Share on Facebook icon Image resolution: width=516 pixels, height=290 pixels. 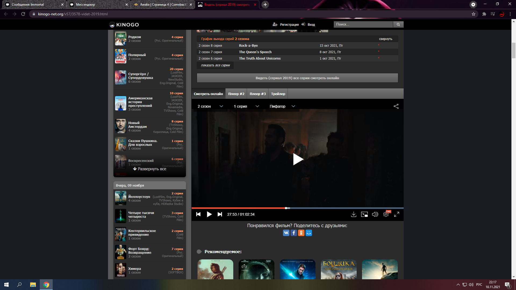coord(293,233)
